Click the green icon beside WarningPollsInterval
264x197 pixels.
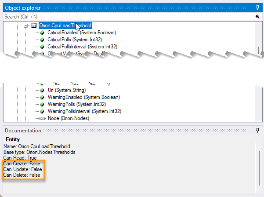click(x=42, y=112)
